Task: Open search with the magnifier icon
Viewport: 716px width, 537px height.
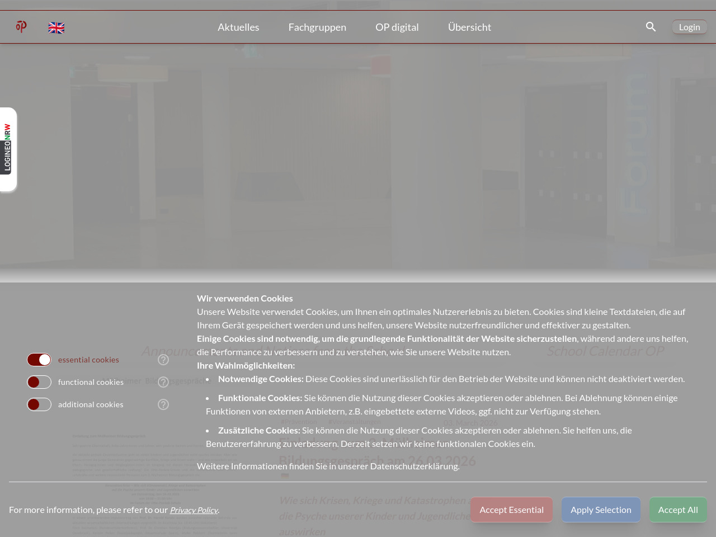Action: pos(651,27)
